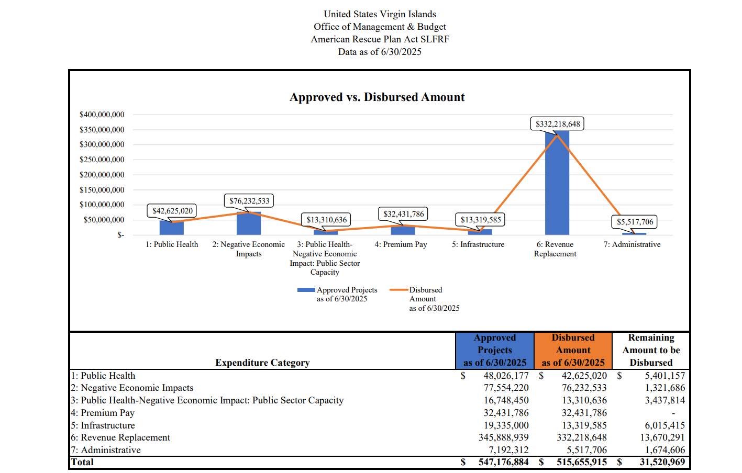
Task: Click 'Office of Management & Budget' heading
Action: tap(380, 27)
